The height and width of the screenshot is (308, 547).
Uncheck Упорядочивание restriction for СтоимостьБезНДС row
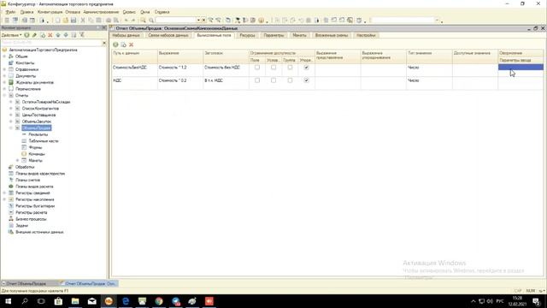tap(306, 68)
